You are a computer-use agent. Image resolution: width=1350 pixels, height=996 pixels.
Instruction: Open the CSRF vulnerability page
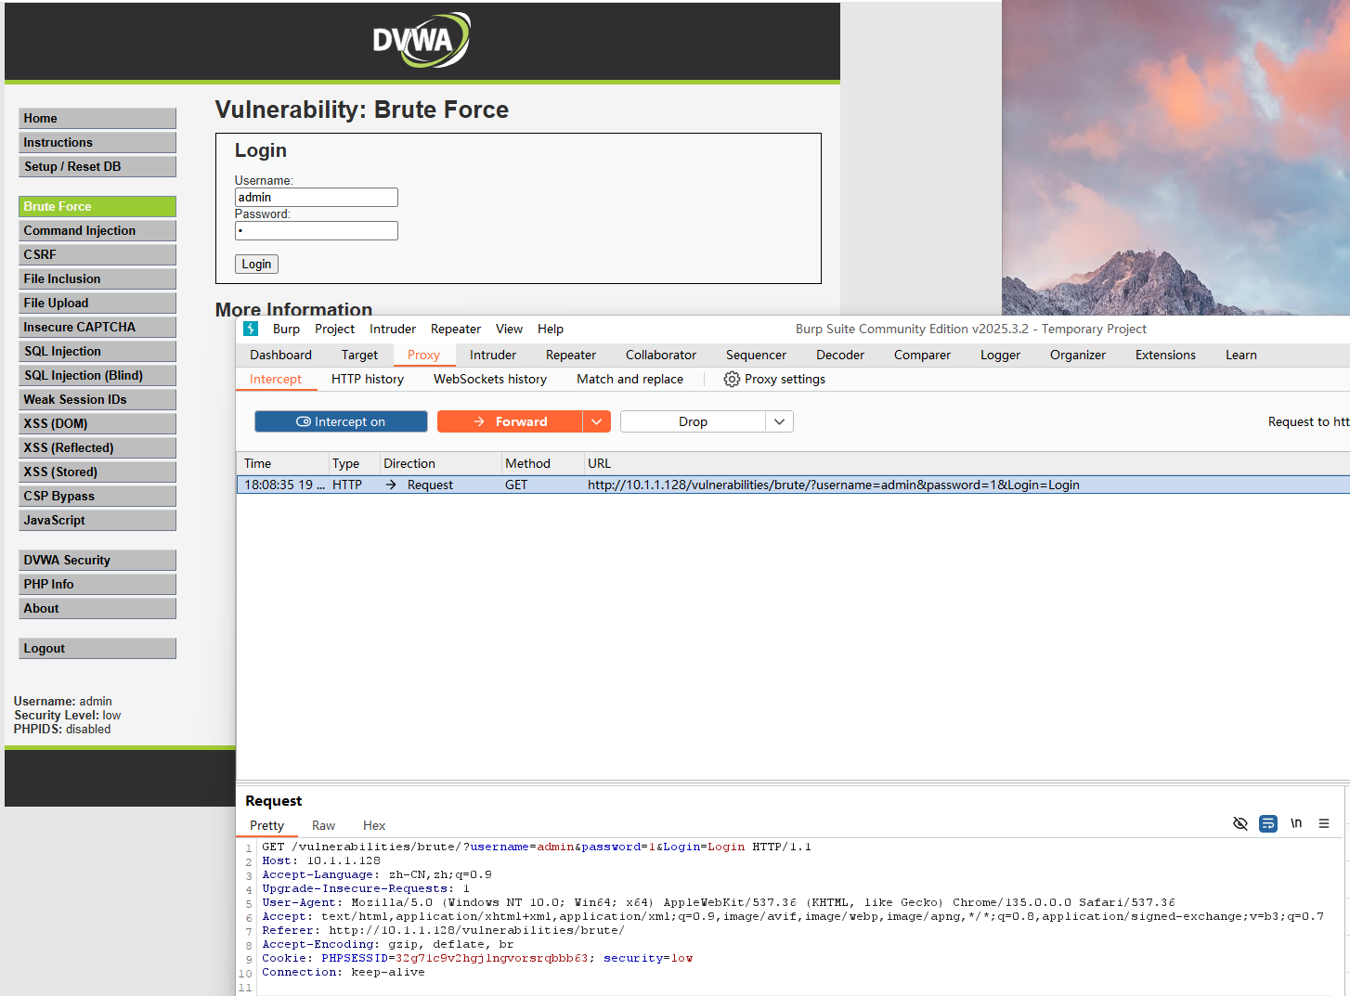click(97, 254)
